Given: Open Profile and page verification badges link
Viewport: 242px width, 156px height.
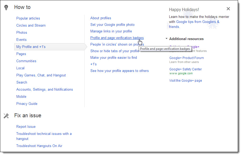Looking at the screenshot, I should point(117,38).
